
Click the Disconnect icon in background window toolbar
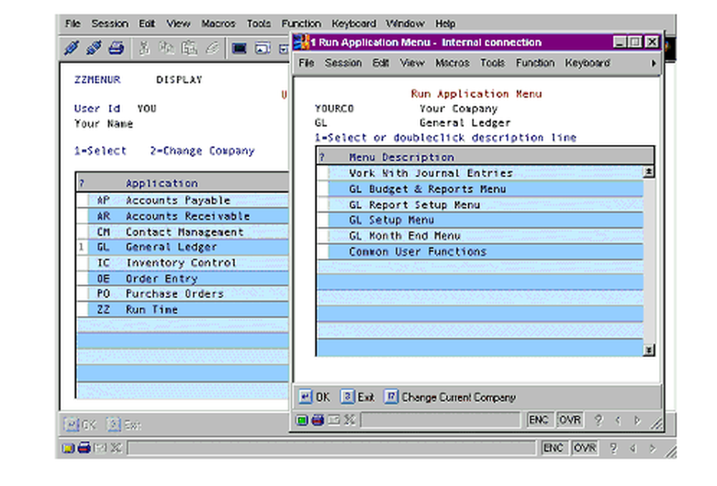click(x=94, y=47)
